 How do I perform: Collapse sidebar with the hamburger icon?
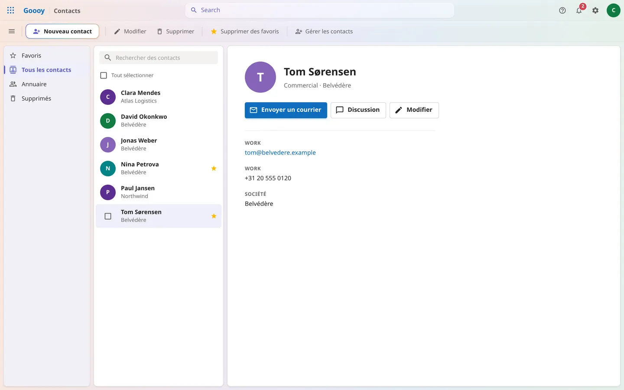[12, 31]
